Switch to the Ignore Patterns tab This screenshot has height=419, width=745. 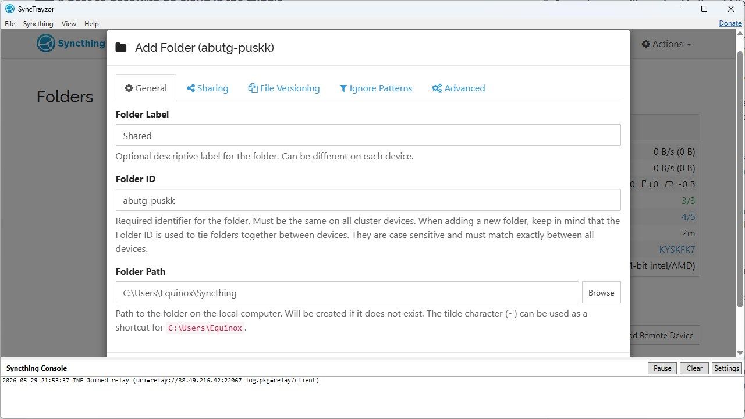click(376, 88)
